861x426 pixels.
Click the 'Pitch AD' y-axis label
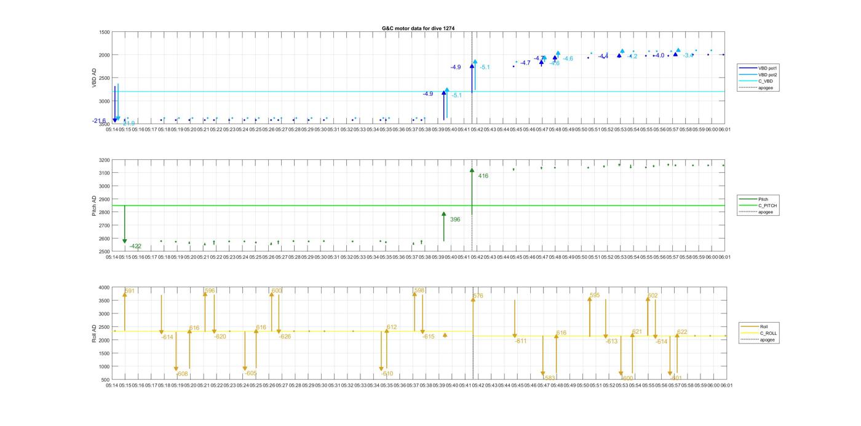(x=94, y=206)
